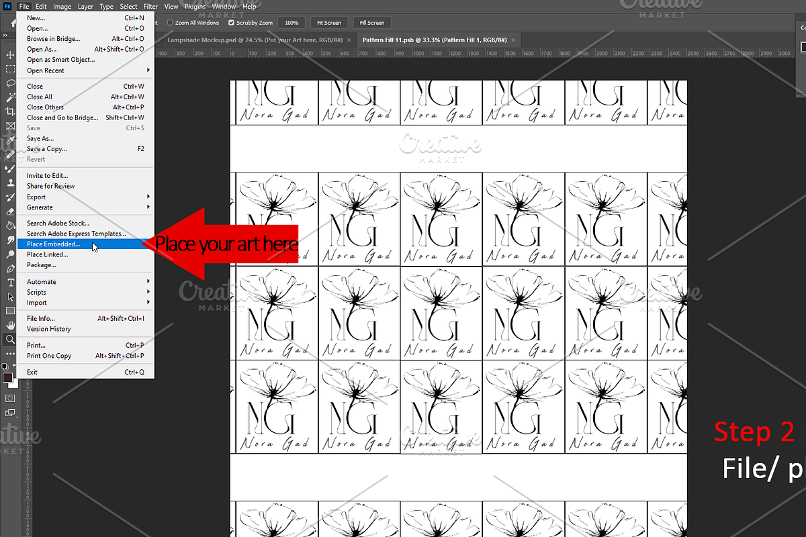The height and width of the screenshot is (537, 806).
Task: Open the Help menu
Action: coord(249,7)
